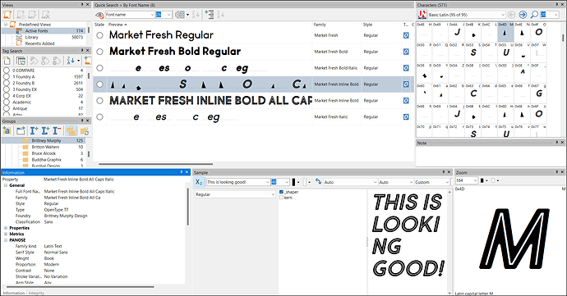
Task: Click inside the Note panel text area
Action: (x=490, y=156)
